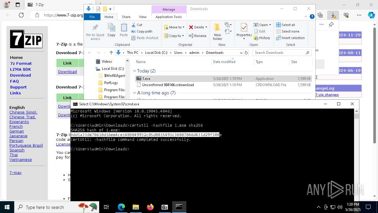Viewport: 378px width, 213px height.
Task: Select 1.exe file in Downloads
Action: click(x=223, y=79)
